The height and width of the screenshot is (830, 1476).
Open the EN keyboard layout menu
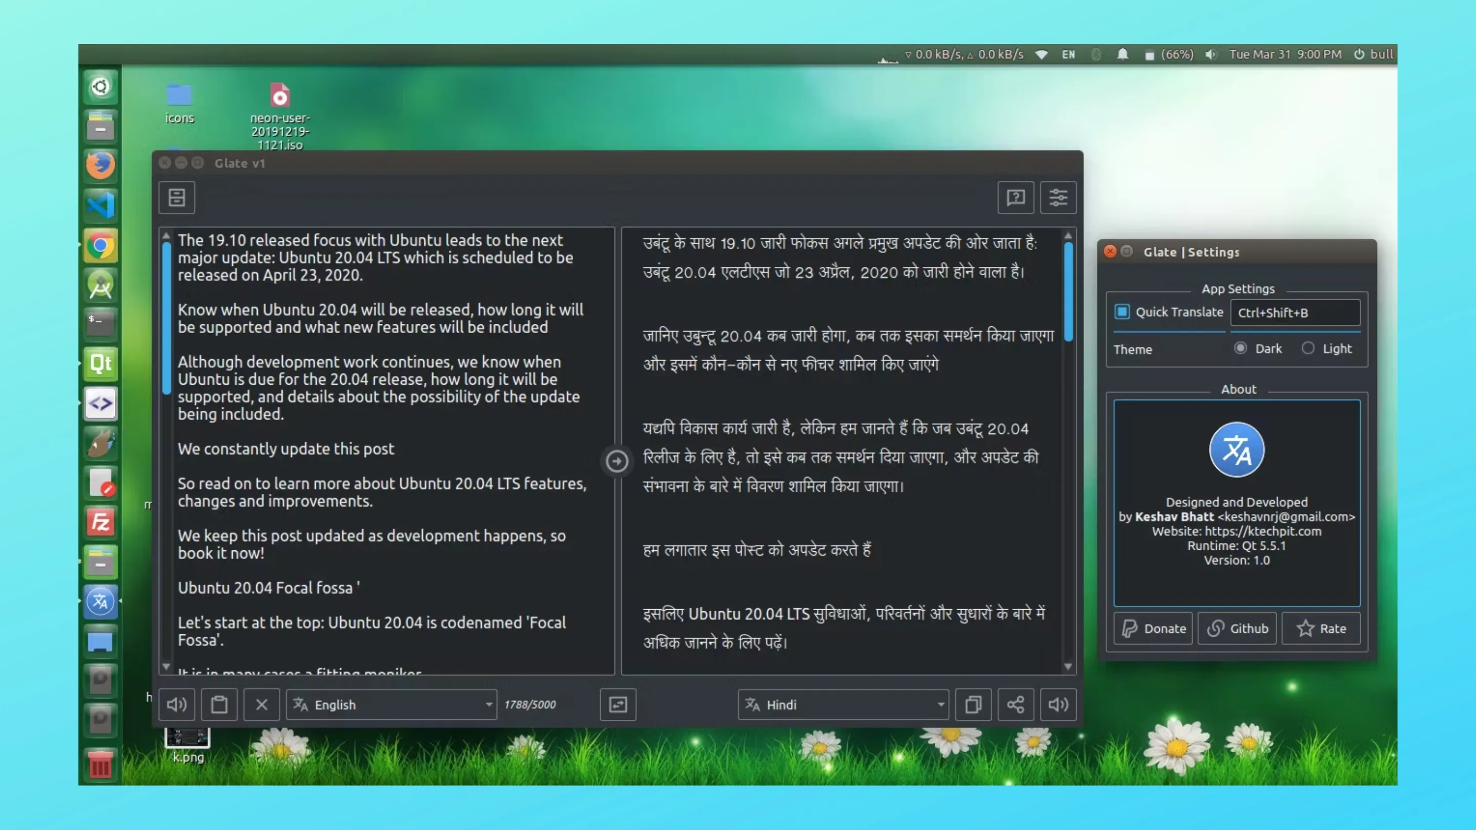click(1068, 54)
